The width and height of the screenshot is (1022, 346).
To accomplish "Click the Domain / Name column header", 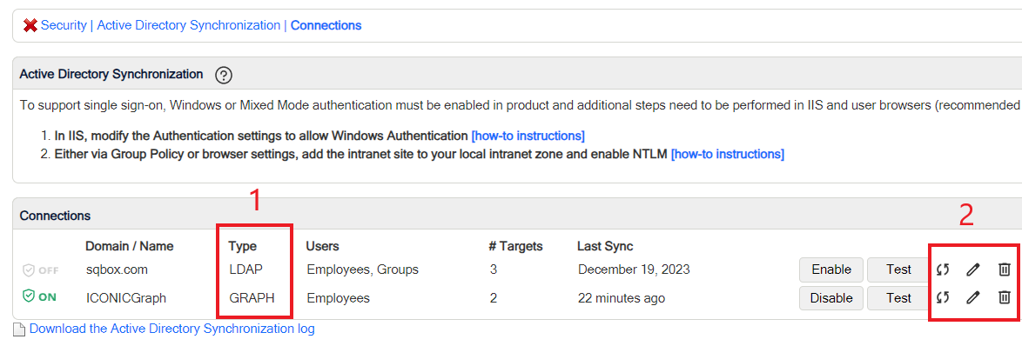I will (129, 247).
